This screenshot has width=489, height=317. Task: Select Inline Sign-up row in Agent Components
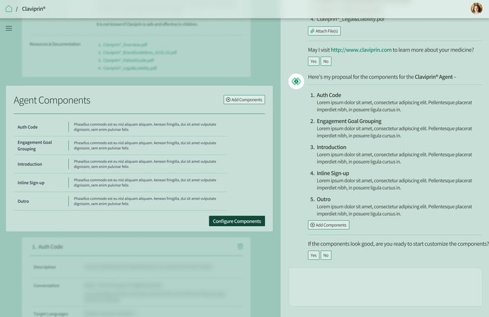coord(120,183)
